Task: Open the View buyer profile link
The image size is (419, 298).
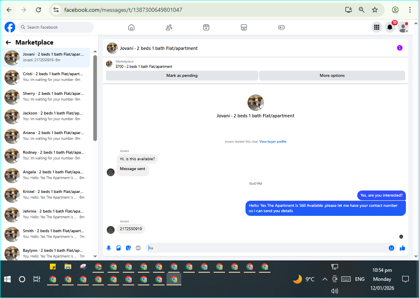Action: tap(273, 141)
